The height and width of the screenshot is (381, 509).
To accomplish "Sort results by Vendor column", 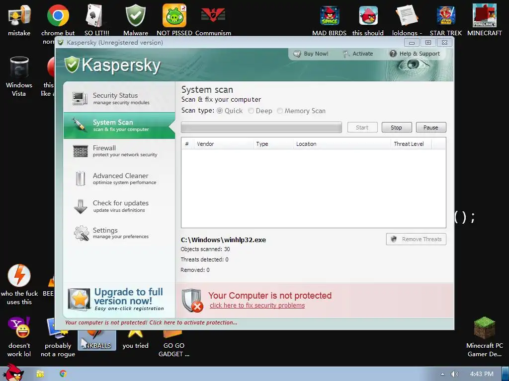I will (223, 144).
